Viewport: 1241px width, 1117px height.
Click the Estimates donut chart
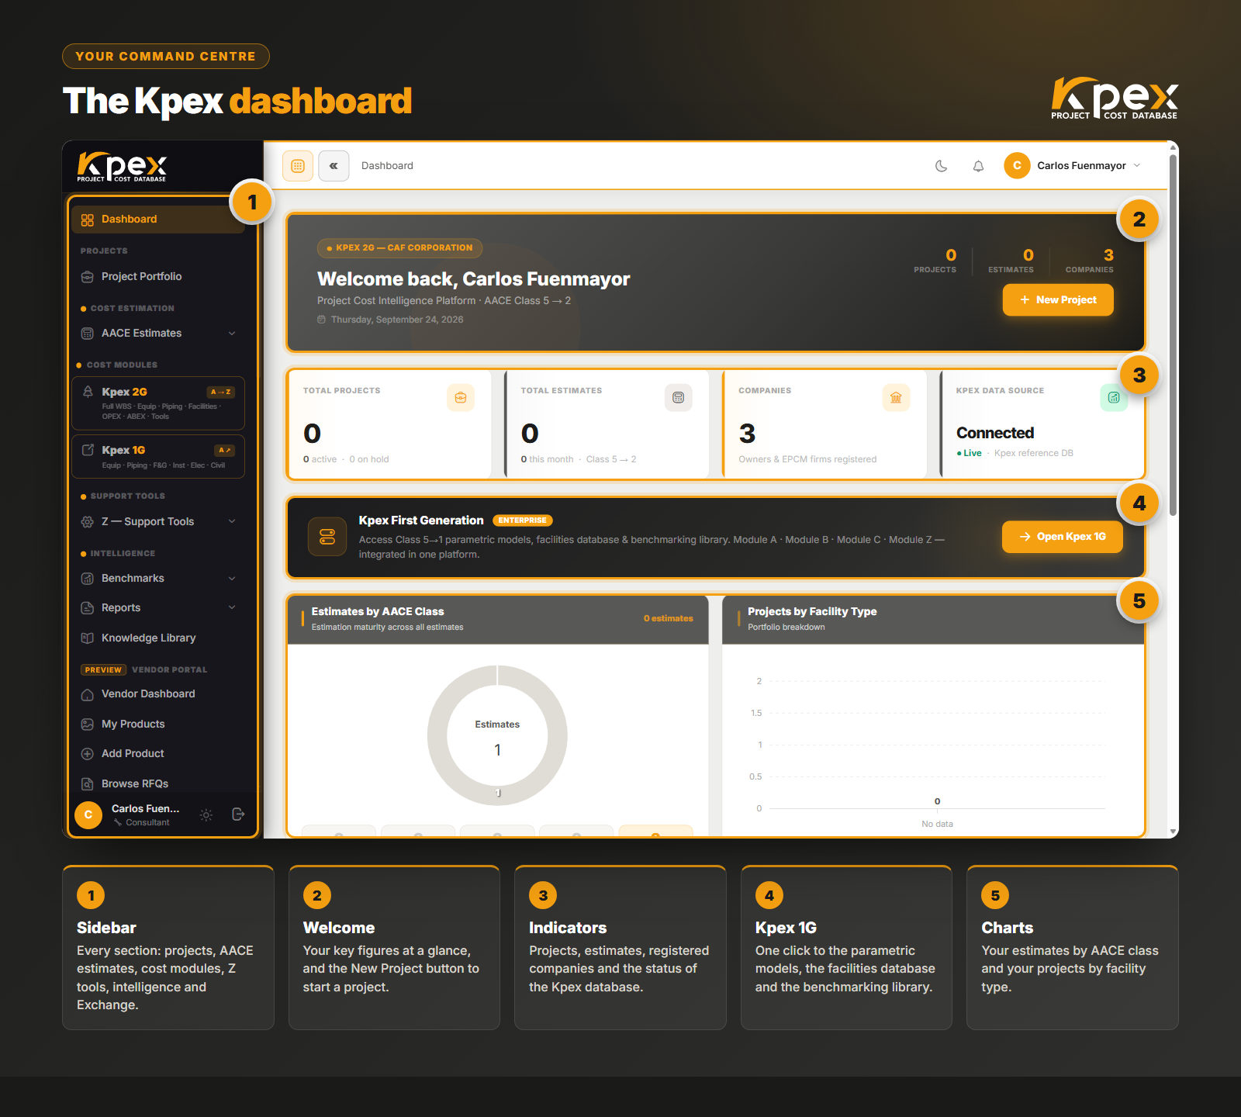click(497, 735)
